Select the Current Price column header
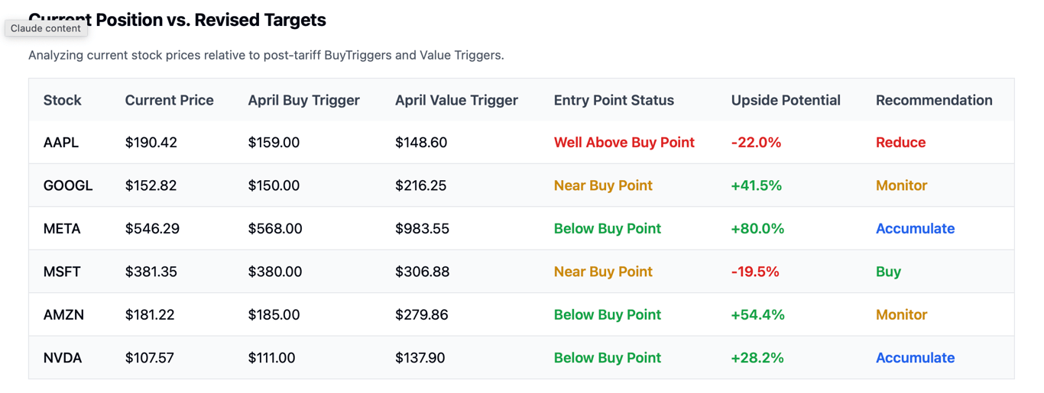Image resolution: width=1044 pixels, height=393 pixels. tap(169, 100)
